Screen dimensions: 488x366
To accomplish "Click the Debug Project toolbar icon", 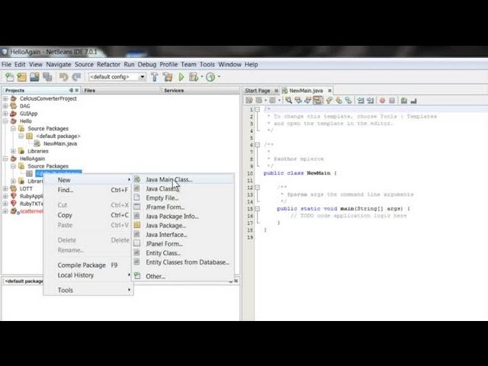I will click(x=194, y=77).
